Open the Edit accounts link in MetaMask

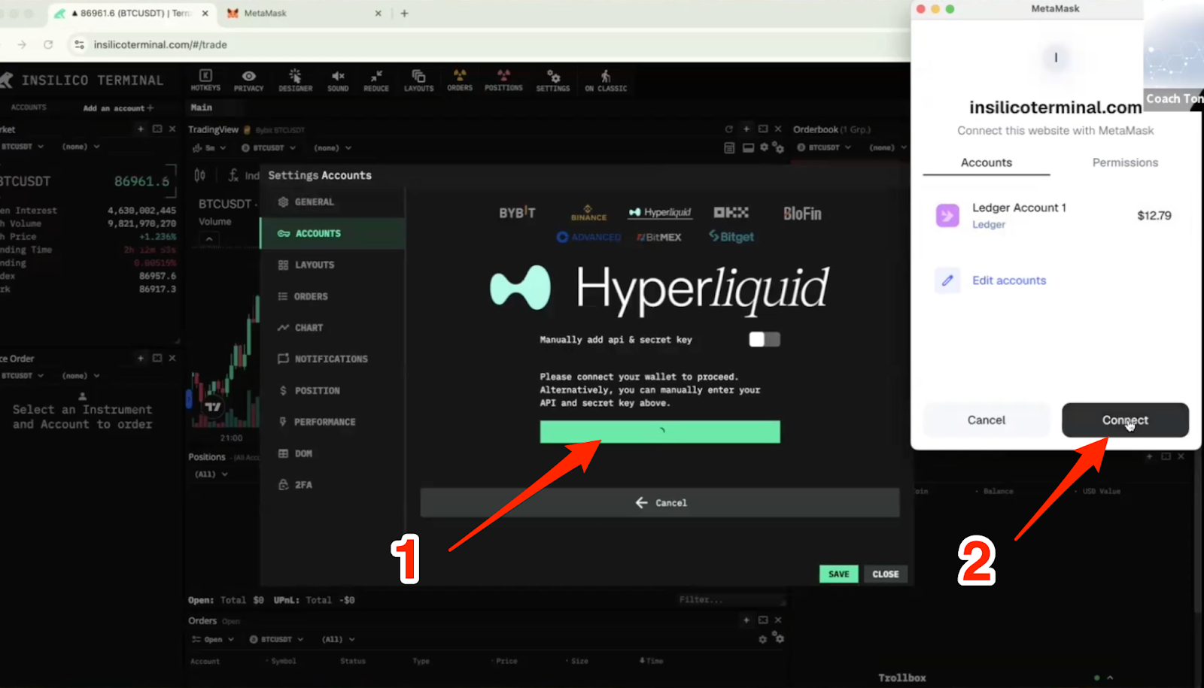[1009, 280]
